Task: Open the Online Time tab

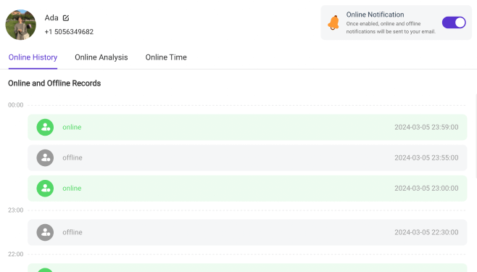Action: (x=166, y=57)
